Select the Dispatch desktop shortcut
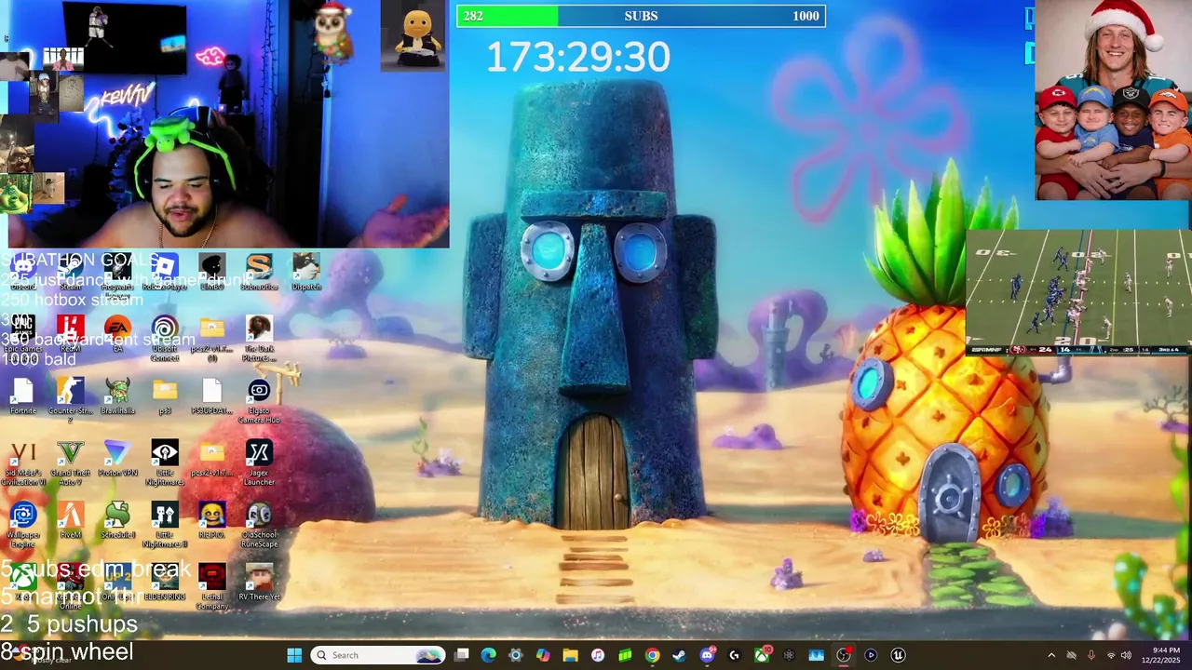This screenshot has width=1192, height=670. [306, 273]
